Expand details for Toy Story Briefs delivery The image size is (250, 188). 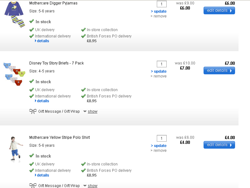43,101
